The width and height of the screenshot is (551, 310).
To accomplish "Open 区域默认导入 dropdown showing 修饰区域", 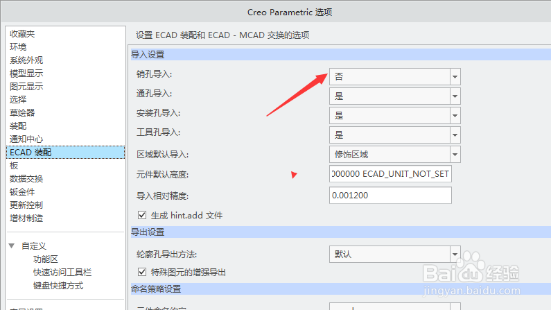I will (394, 154).
